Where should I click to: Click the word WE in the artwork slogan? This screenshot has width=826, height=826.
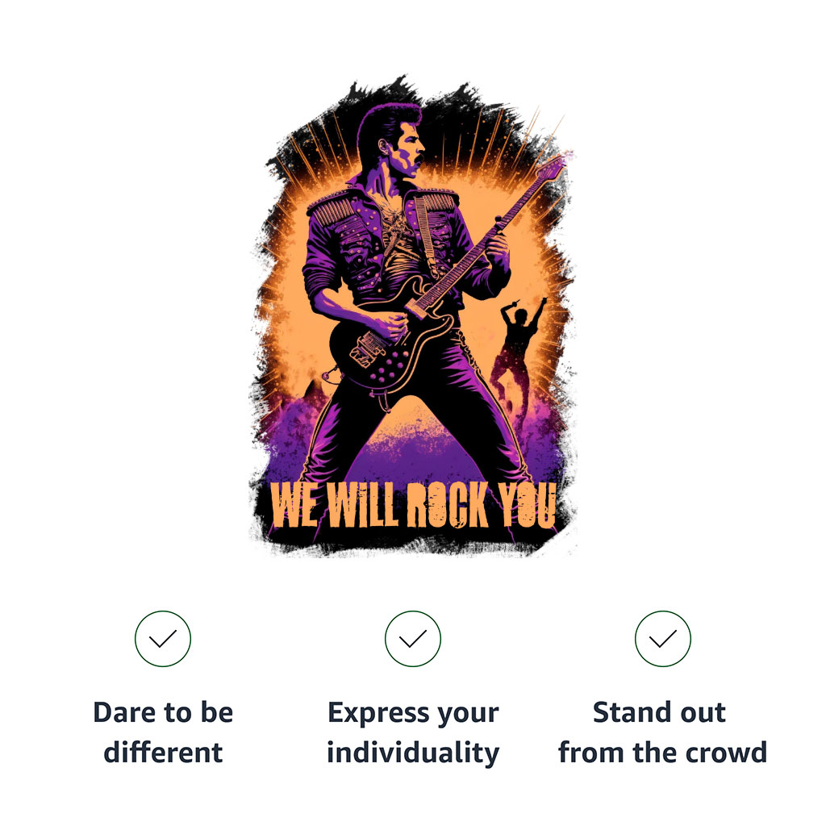(x=294, y=505)
